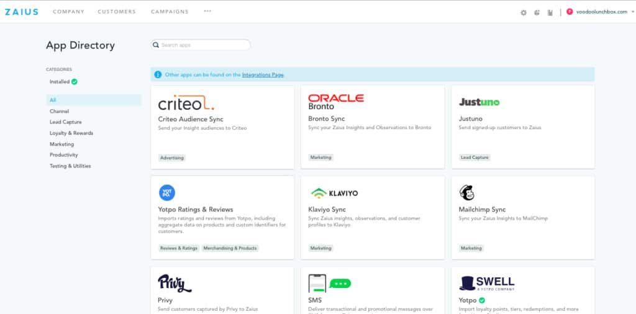Click the Privy logo
The image size is (636, 314).
click(175, 283)
